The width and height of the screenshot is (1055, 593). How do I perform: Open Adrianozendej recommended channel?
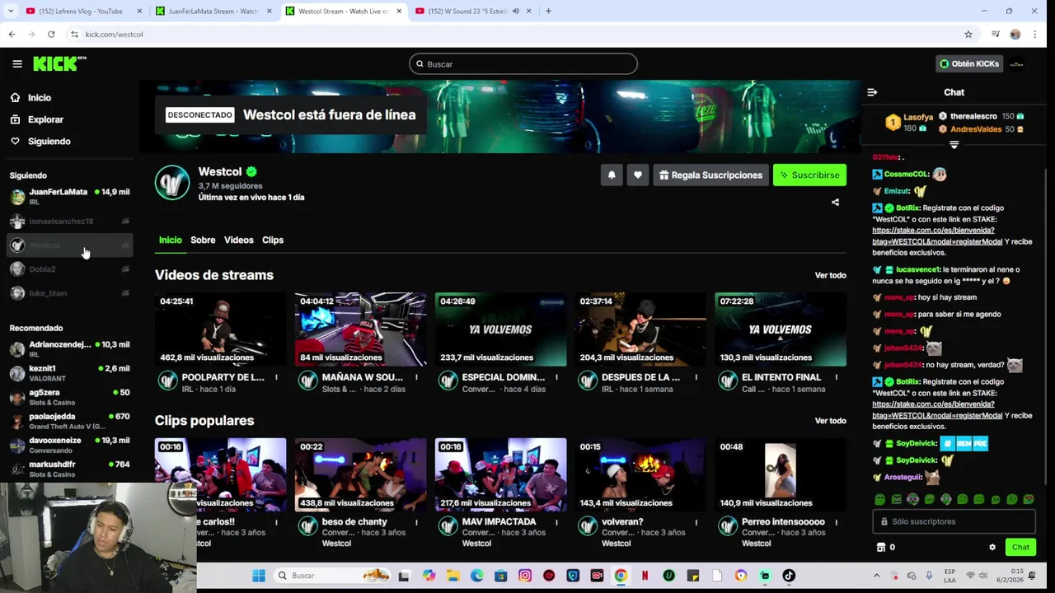click(69, 349)
